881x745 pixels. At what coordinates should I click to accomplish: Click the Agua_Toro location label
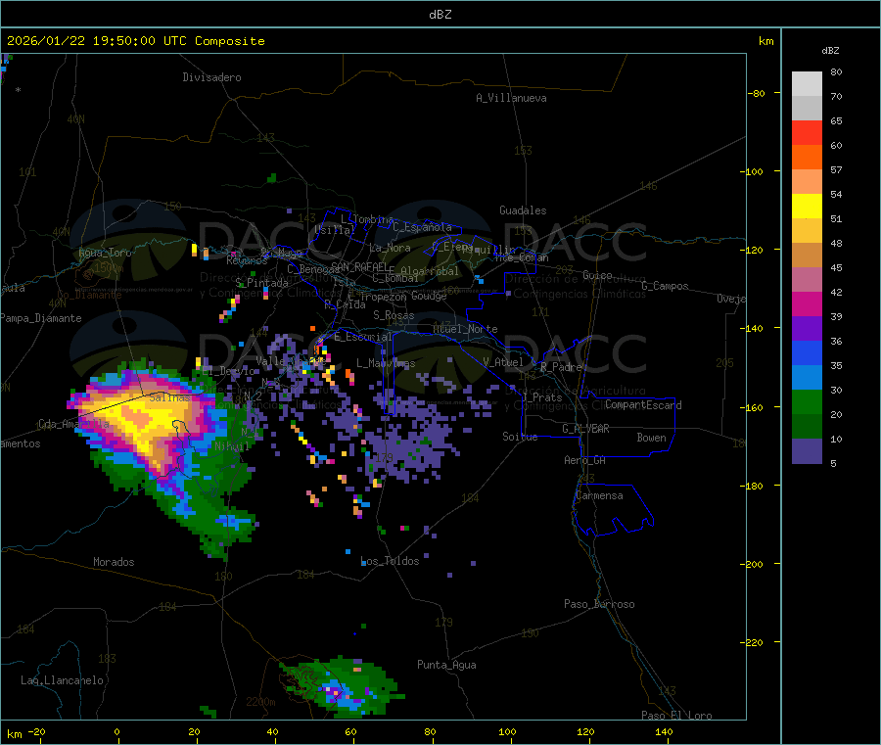click(105, 253)
